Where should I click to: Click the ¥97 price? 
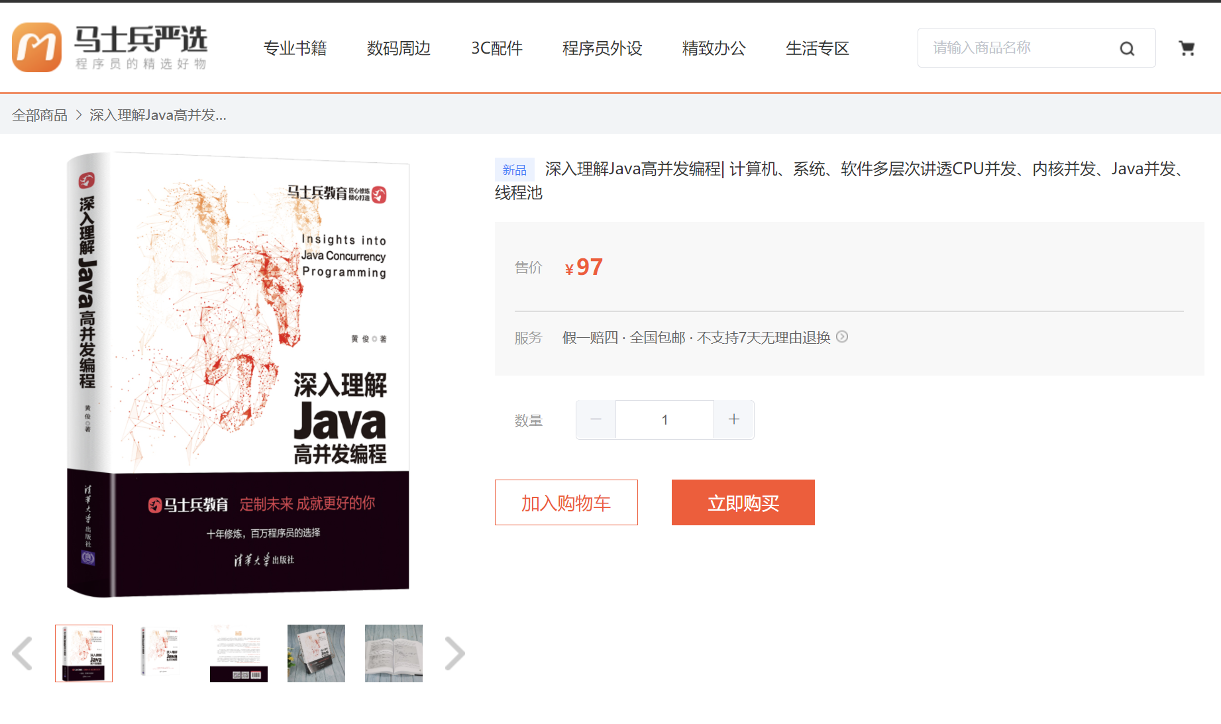(x=584, y=267)
